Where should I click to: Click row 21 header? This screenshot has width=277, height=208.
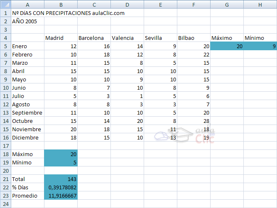[x=5, y=179]
